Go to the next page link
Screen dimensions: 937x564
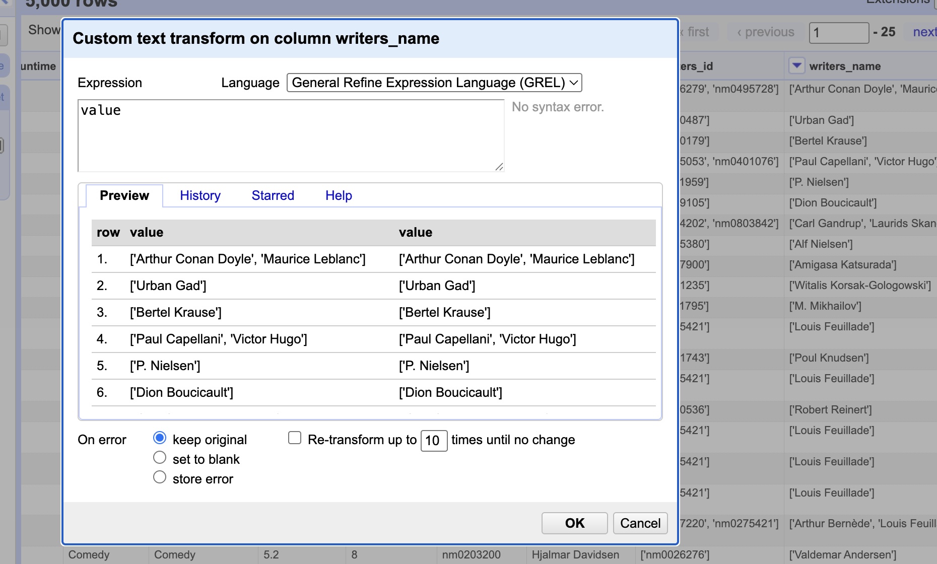tap(924, 32)
